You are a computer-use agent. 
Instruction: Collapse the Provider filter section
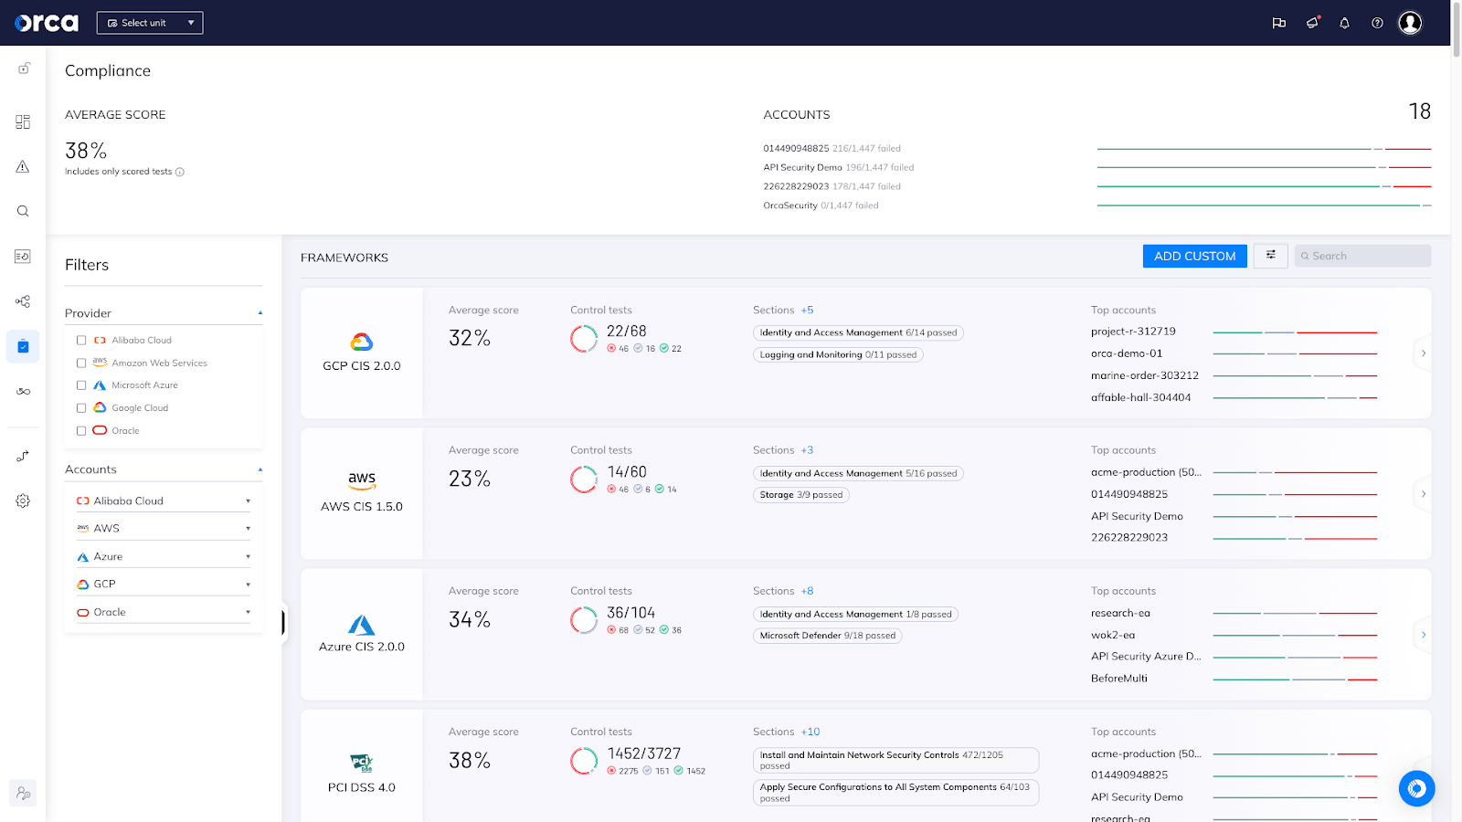(260, 312)
